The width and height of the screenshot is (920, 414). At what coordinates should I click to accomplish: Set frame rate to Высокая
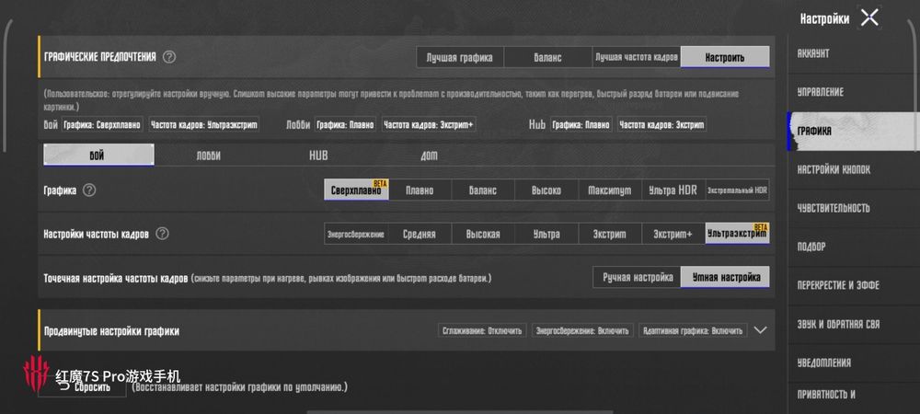483,234
